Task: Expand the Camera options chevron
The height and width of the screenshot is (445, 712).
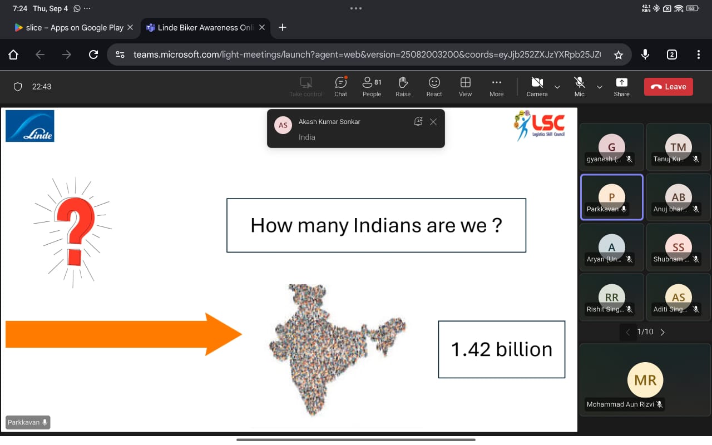Action: tap(557, 87)
